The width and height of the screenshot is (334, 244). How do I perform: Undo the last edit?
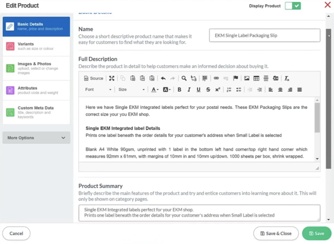[163, 78]
